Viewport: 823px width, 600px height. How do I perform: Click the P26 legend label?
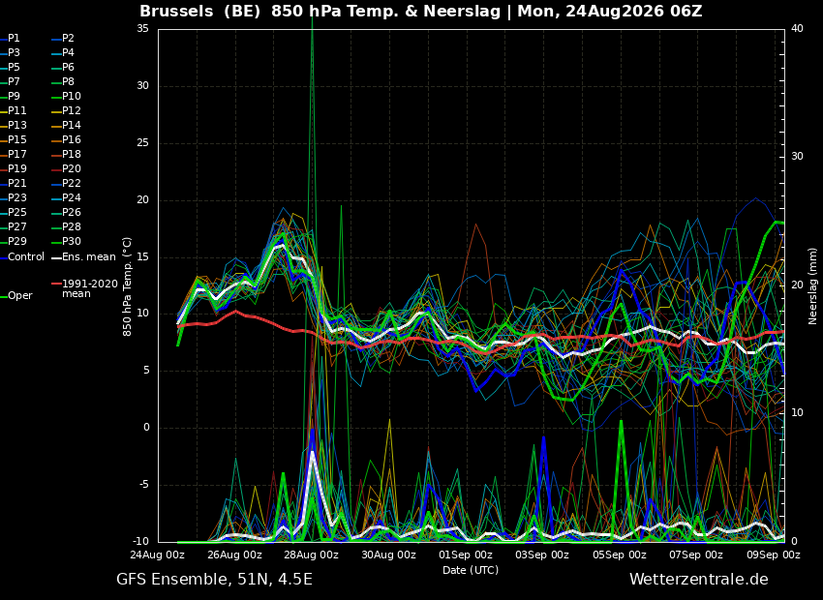pos(72,212)
